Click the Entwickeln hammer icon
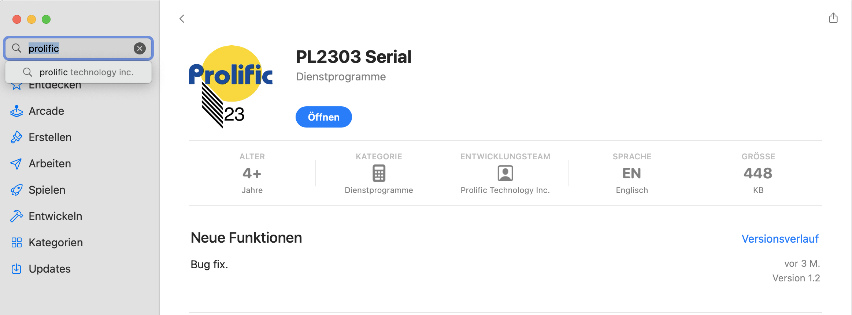Viewport: 852px width, 315px height. coord(16,216)
